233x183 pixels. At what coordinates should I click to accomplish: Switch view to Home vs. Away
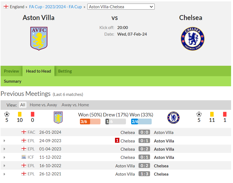43,105
